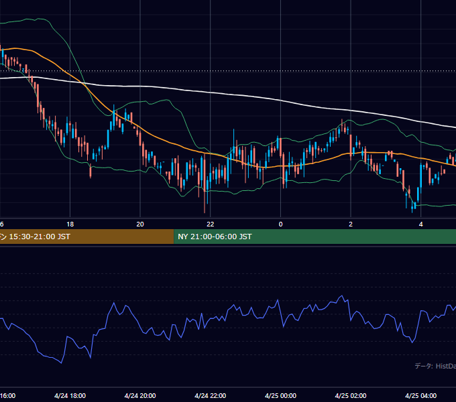Click the 22 hour label on the price chart

tap(211, 224)
